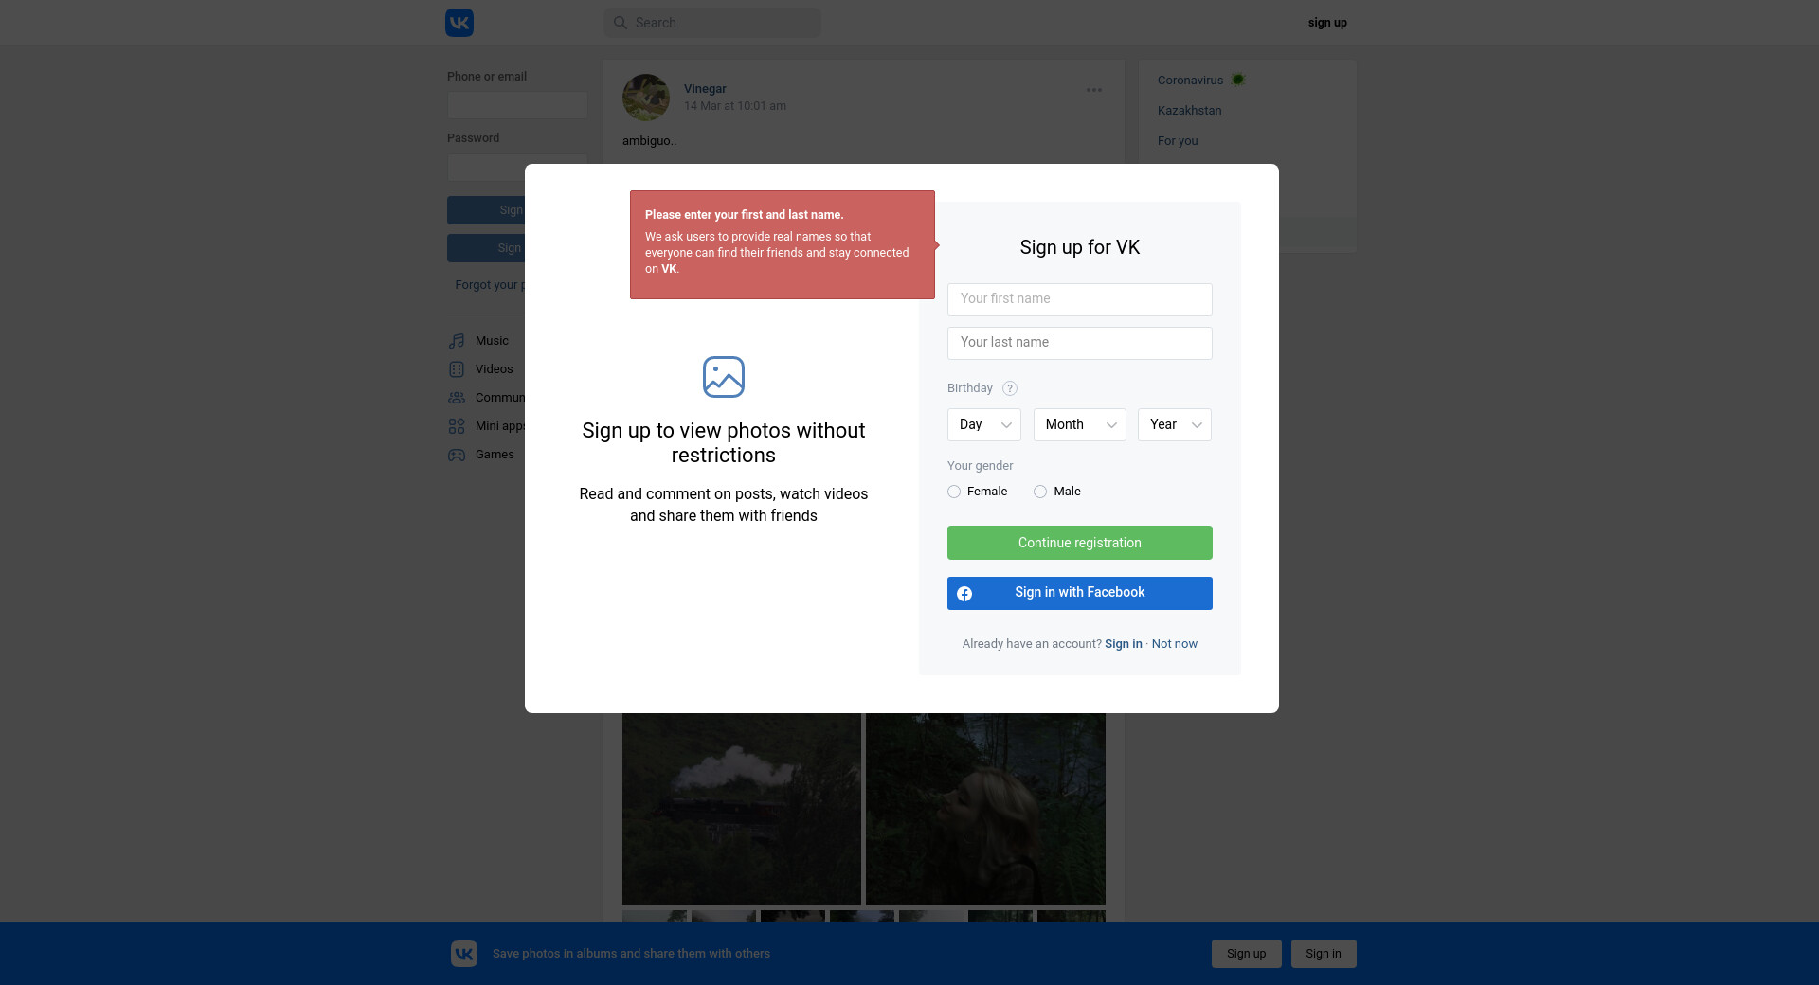Open post options three-dots menu
1819x985 pixels.
(x=1094, y=90)
